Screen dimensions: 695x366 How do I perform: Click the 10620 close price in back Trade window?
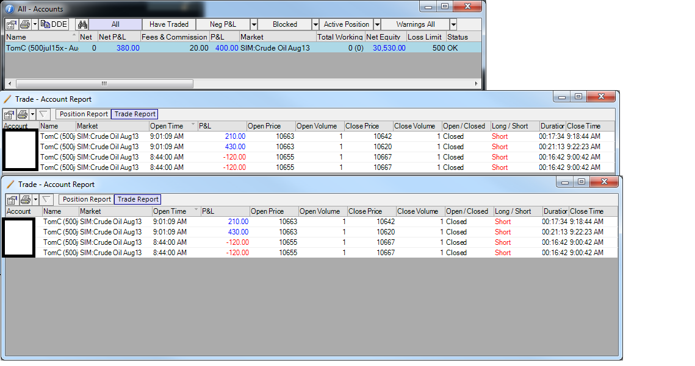[x=383, y=147]
